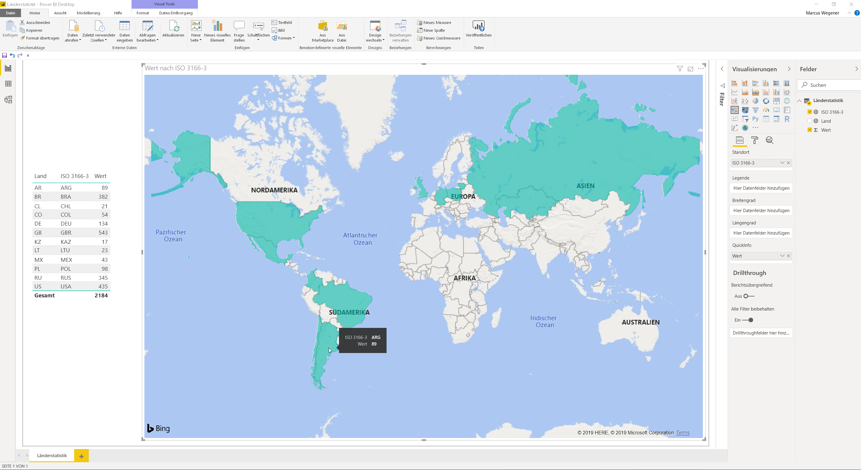Click the Suchen fields search box

(829, 85)
